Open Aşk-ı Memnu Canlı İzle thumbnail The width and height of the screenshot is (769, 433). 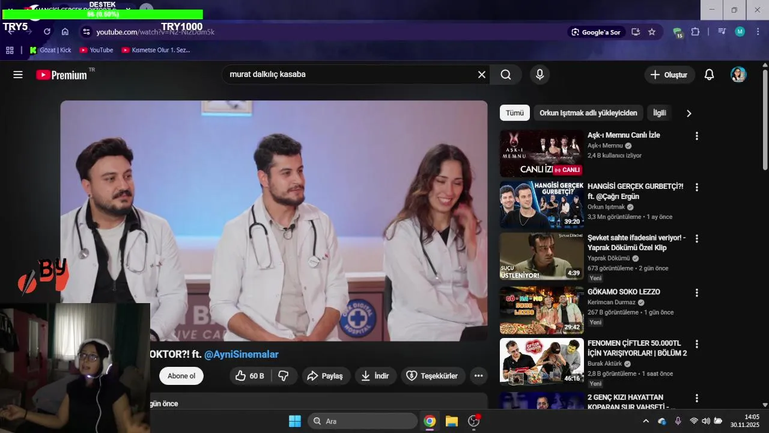tap(542, 153)
